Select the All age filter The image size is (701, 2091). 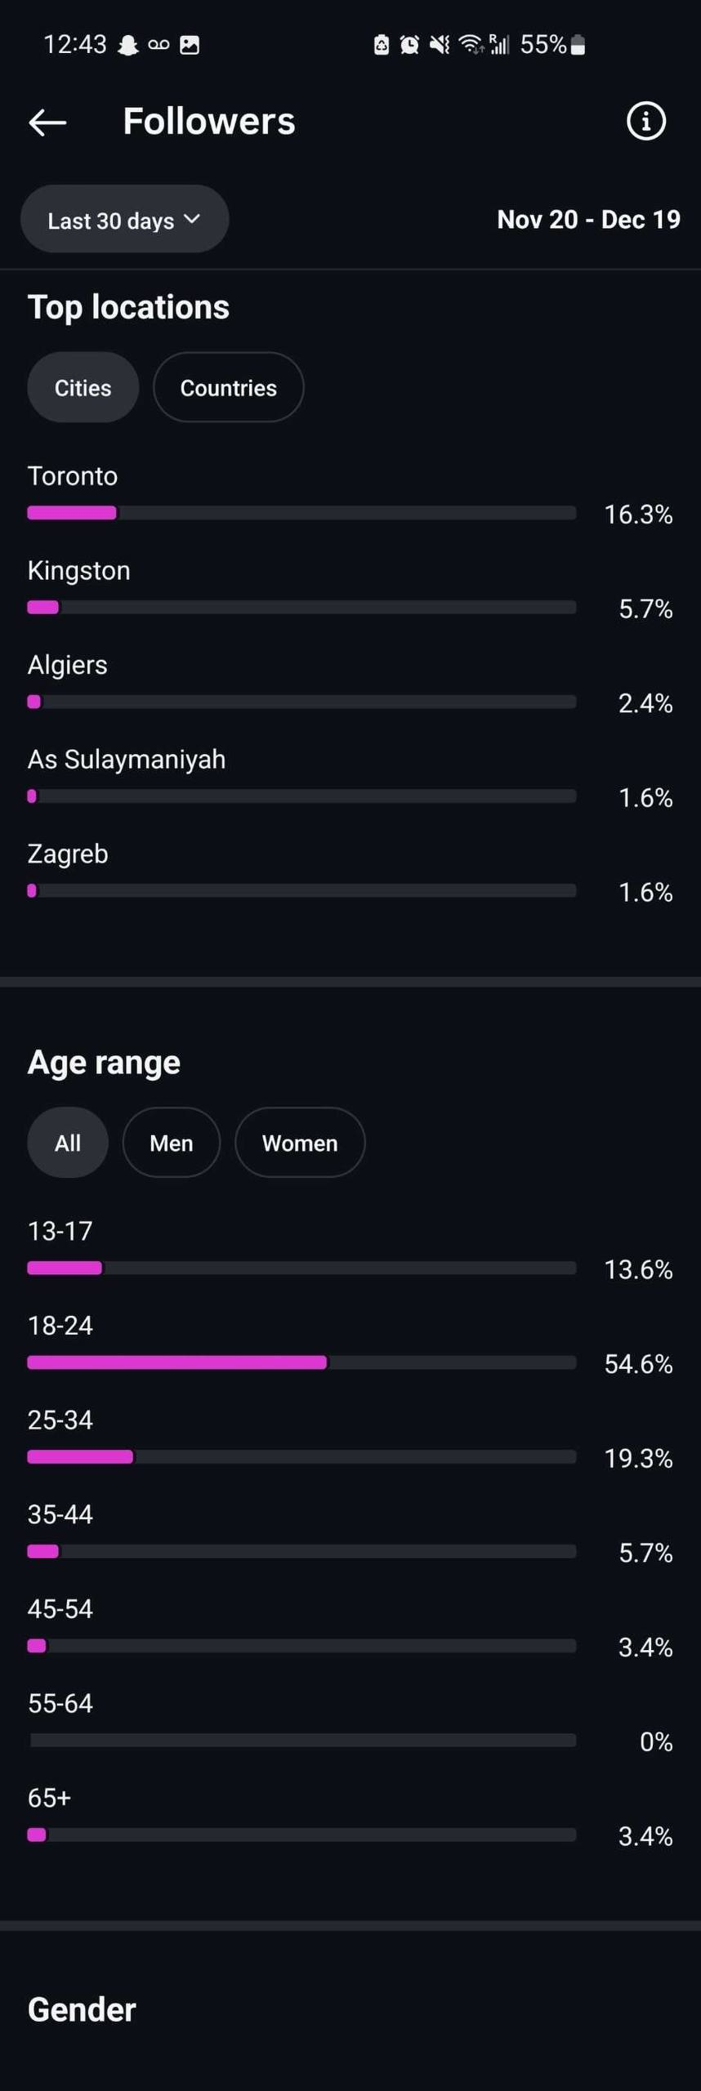(68, 1142)
